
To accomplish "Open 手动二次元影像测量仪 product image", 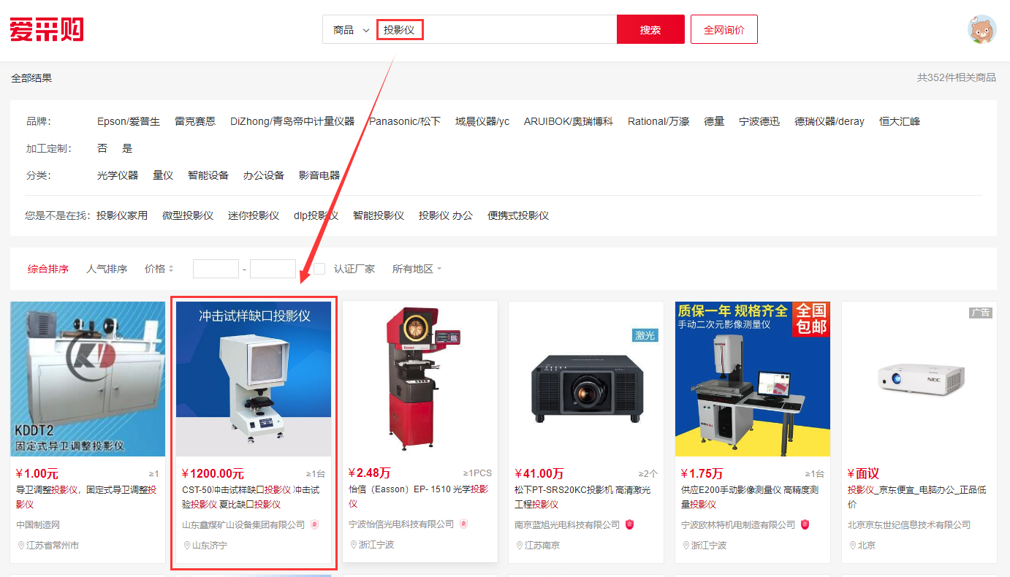I will click(x=753, y=379).
